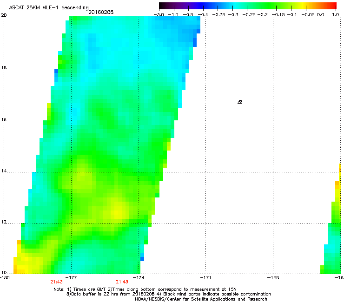Click the longitude -174 axis label
Screen dimensions: 344x302
click(139, 278)
